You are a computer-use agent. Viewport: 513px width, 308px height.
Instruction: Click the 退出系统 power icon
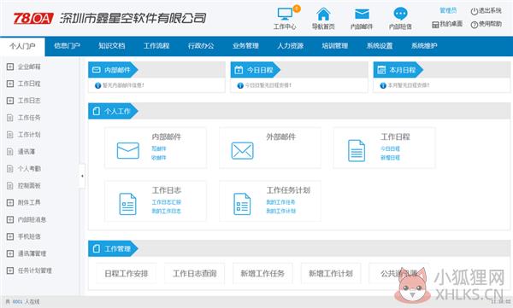click(474, 11)
